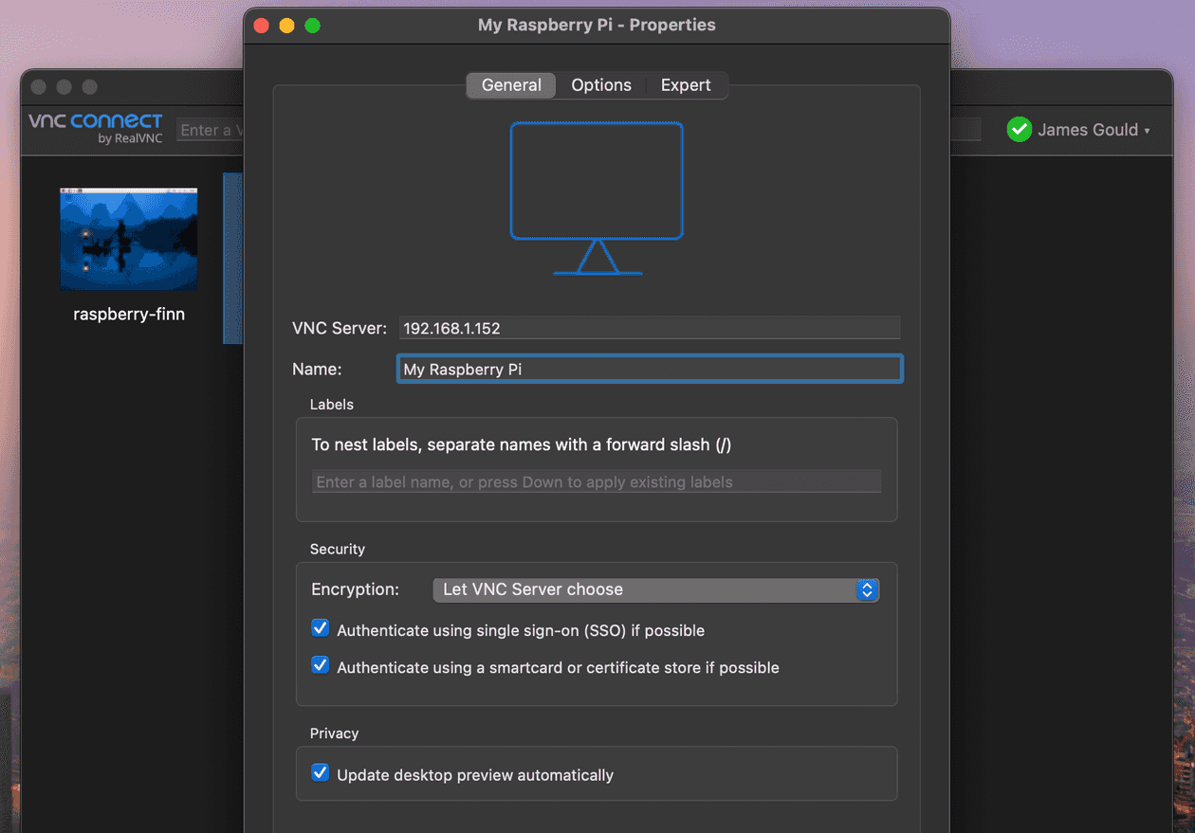Click into the VNC Server address field
The image size is (1195, 833).
tap(649, 328)
